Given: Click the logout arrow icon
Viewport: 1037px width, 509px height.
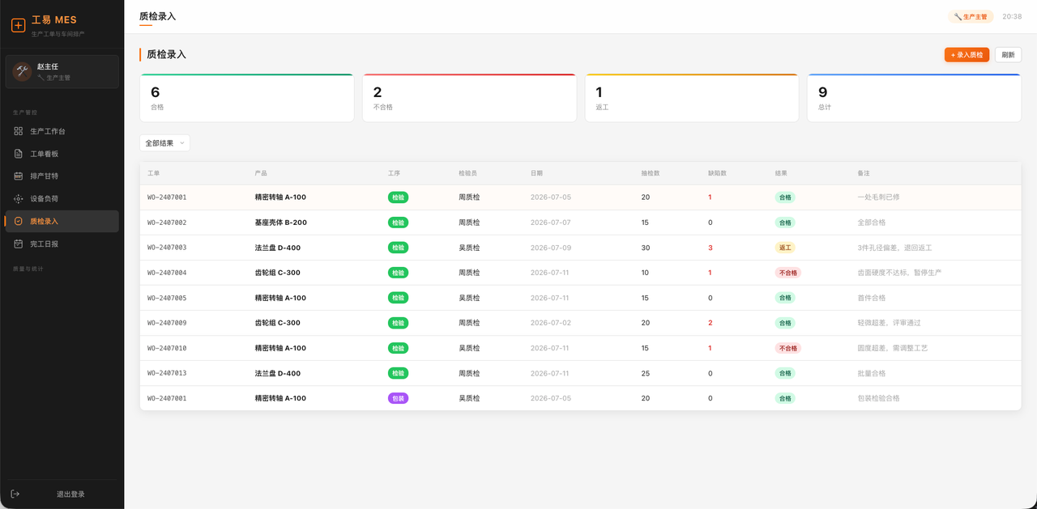Looking at the screenshot, I should pyautogui.click(x=15, y=494).
